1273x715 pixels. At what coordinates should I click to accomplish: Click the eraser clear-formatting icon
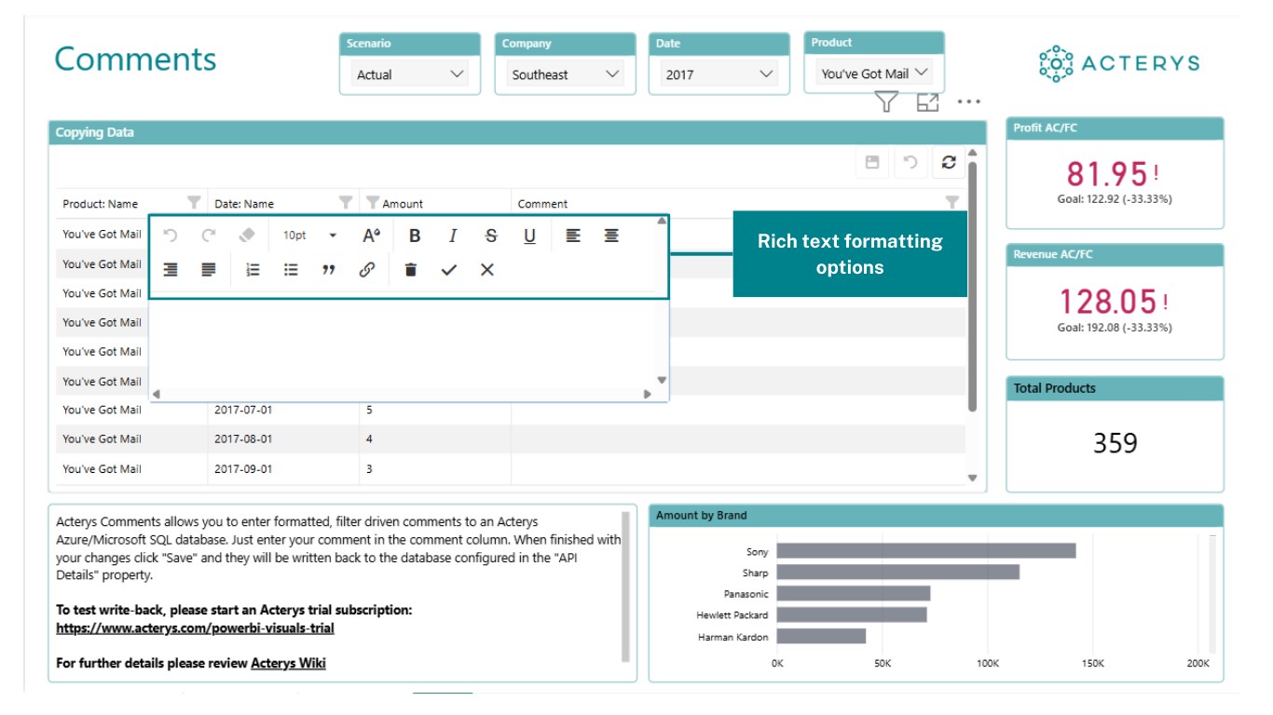[247, 236]
